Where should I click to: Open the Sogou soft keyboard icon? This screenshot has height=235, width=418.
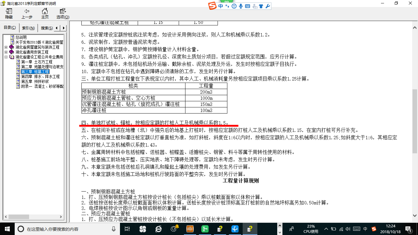click(x=248, y=6)
